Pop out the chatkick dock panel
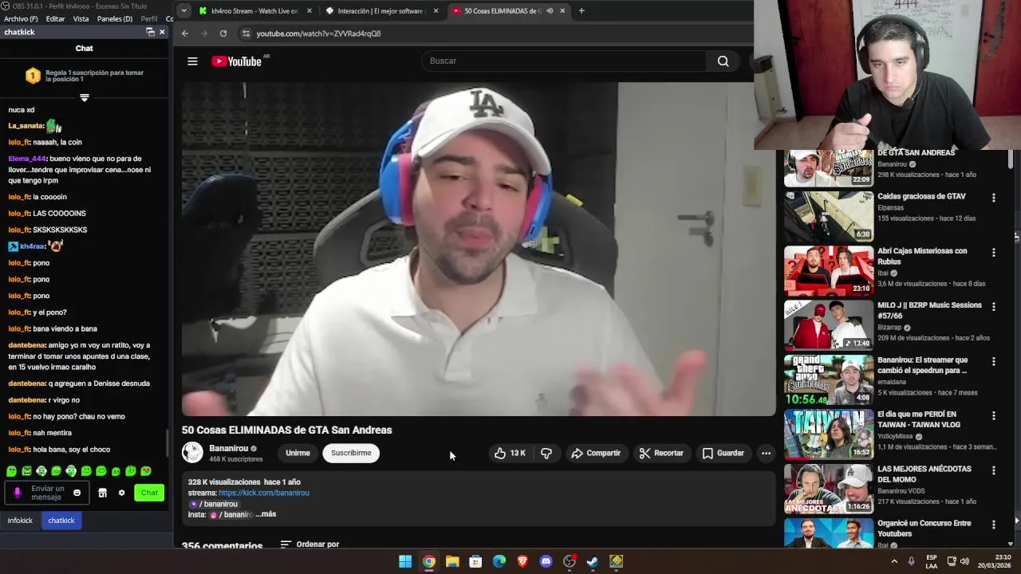Viewport: 1021px width, 574px height. coord(150,32)
